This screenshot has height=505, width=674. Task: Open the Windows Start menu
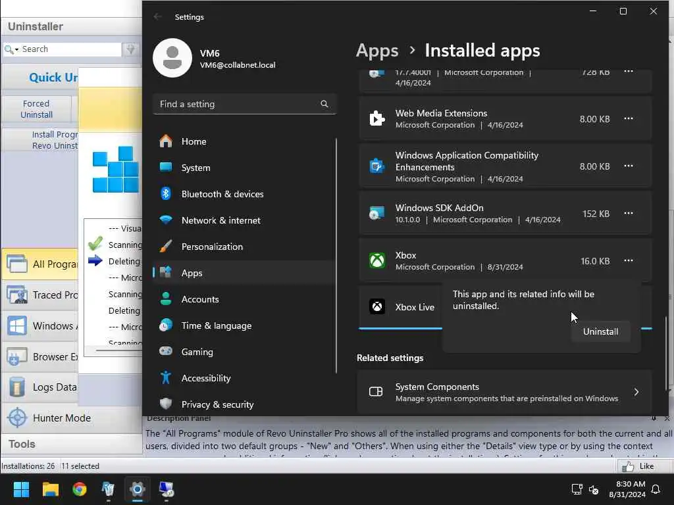(21, 489)
